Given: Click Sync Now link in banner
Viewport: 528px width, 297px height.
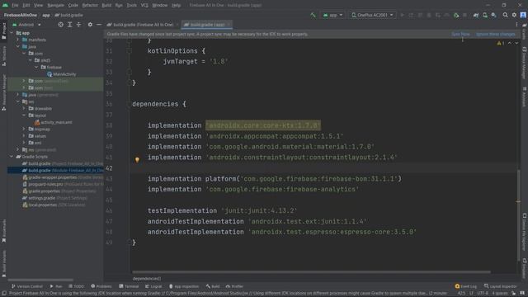Looking at the screenshot, I should click(460, 34).
